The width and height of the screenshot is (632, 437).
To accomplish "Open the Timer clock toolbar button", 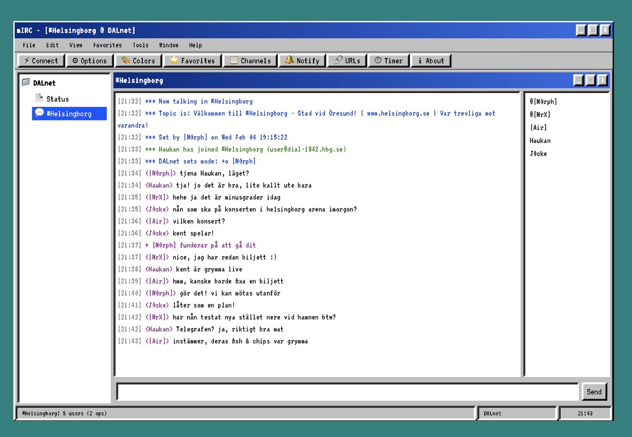I will 389,60.
